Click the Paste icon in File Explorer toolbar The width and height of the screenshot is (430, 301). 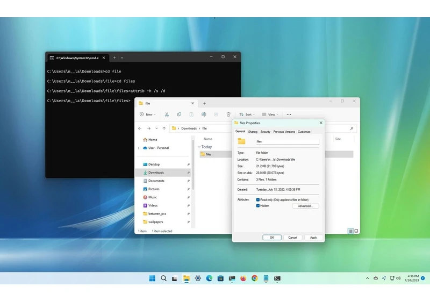click(191, 114)
